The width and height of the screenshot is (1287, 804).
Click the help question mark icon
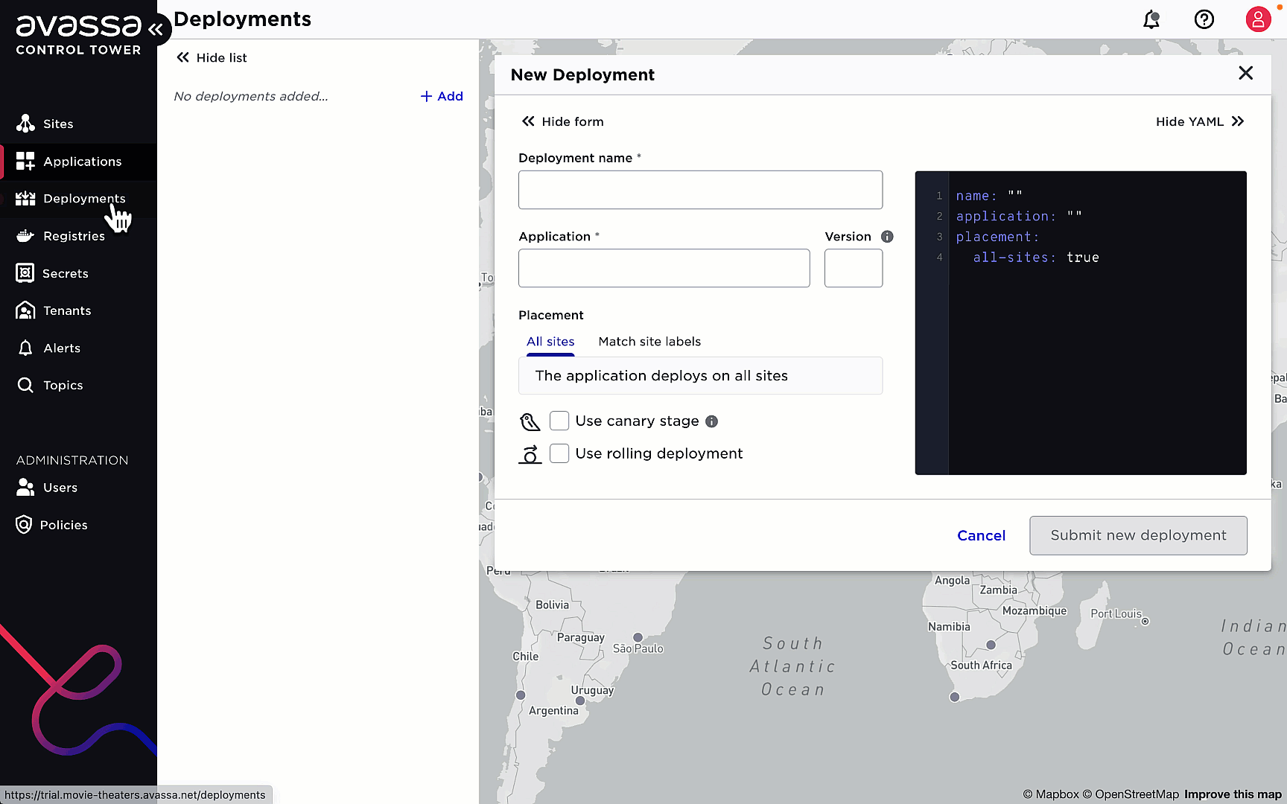(x=1204, y=19)
